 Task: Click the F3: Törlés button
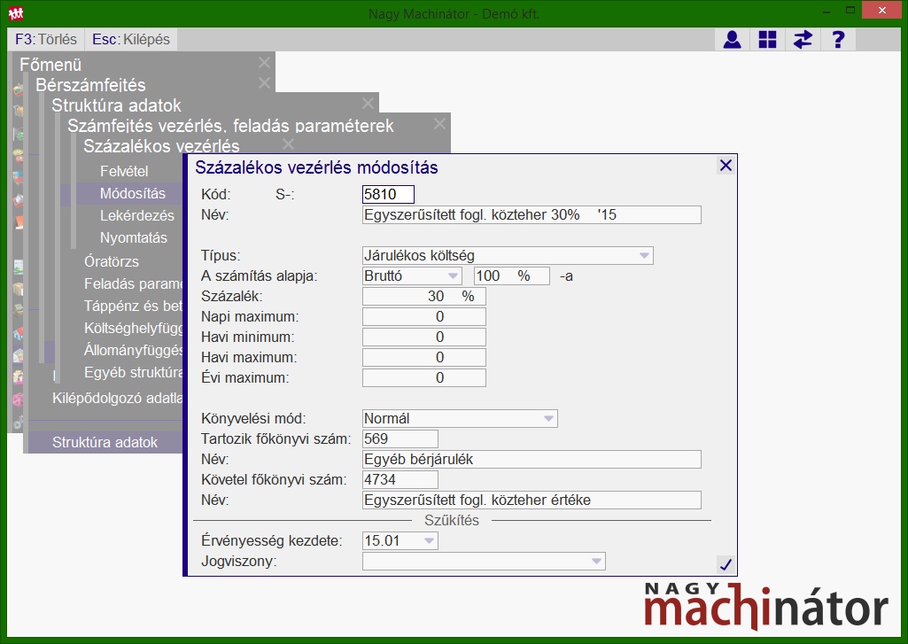click(x=46, y=39)
